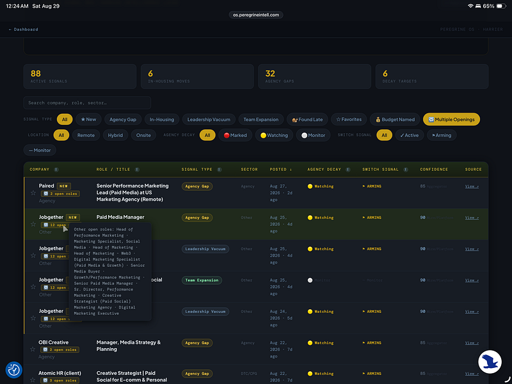Viewport: 512px width, 384px height.
Task: Open the Role / Title column info icon
Action: pyautogui.click(x=137, y=170)
